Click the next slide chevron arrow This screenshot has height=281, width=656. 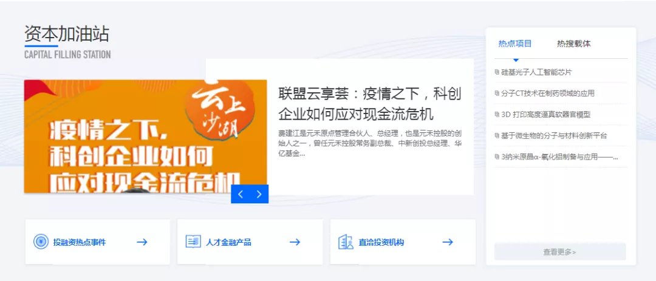[259, 194]
